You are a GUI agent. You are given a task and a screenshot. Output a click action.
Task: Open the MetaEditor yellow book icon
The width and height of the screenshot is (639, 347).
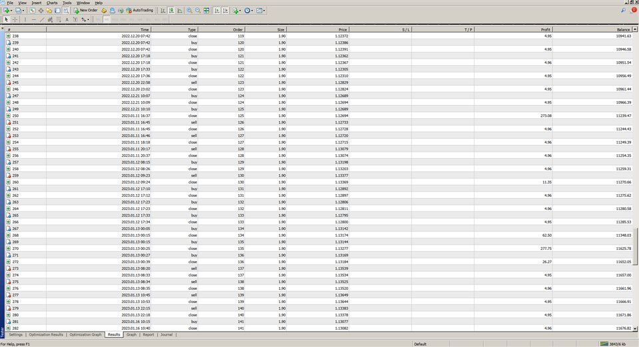click(x=104, y=11)
